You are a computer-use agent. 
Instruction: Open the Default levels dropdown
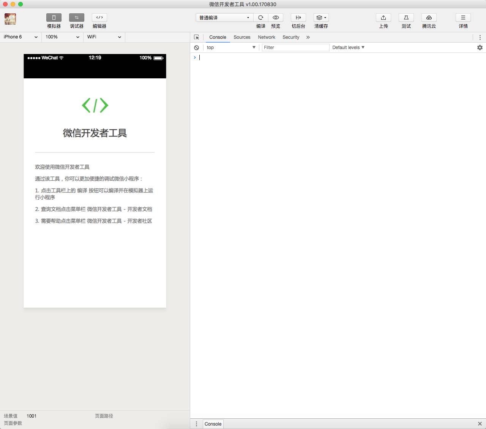(x=349, y=48)
